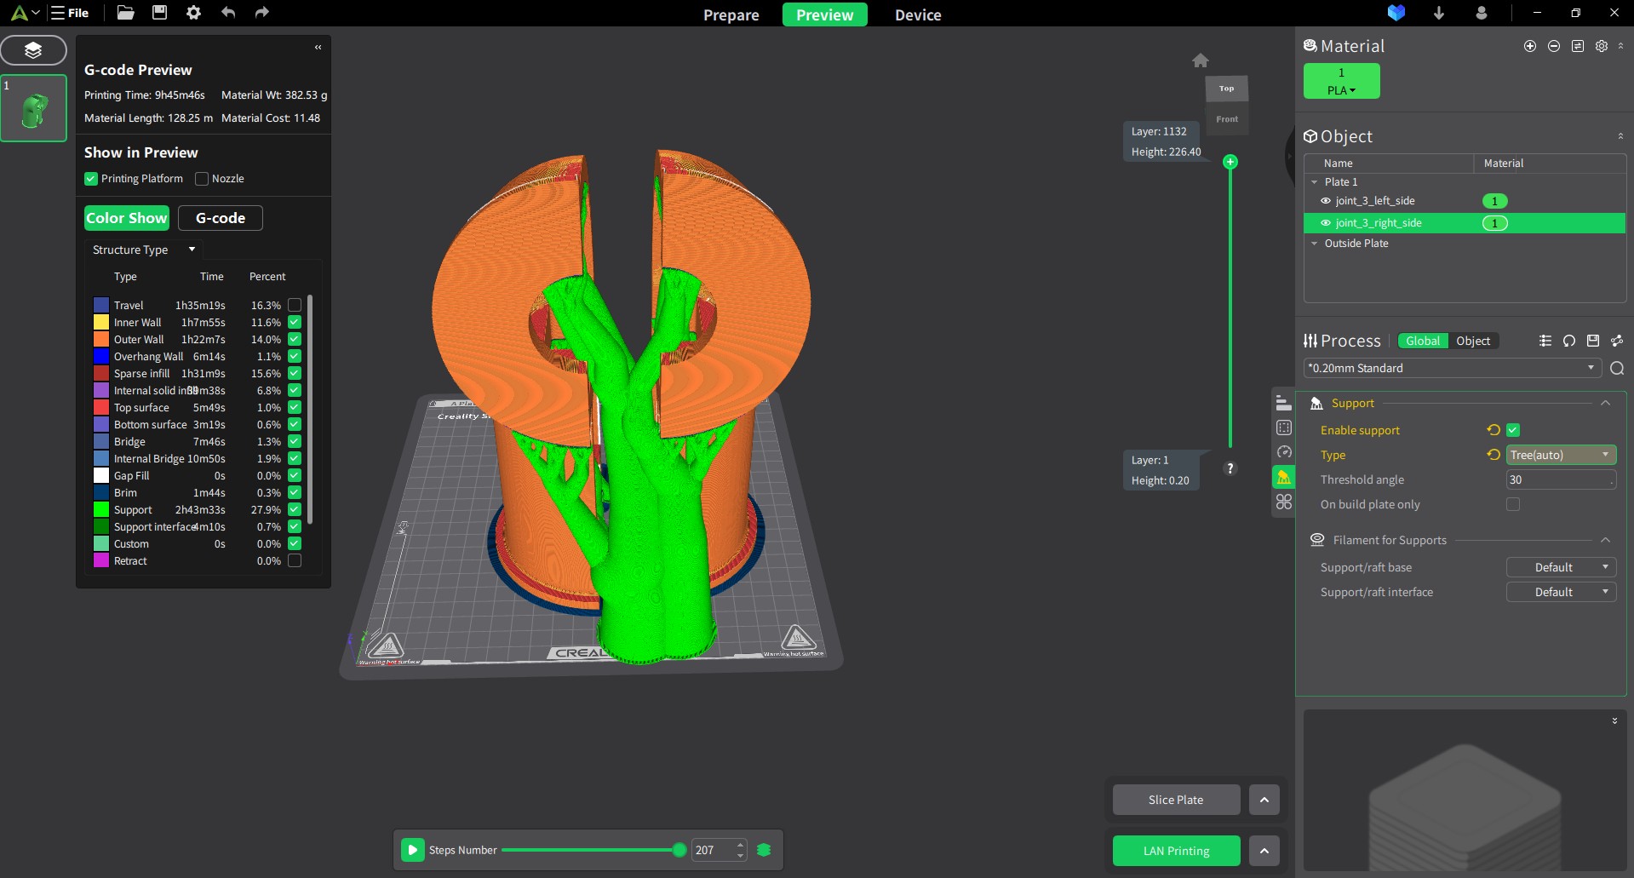Enable the Nozzle preview checkbox
The width and height of the screenshot is (1634, 878).
point(202,178)
